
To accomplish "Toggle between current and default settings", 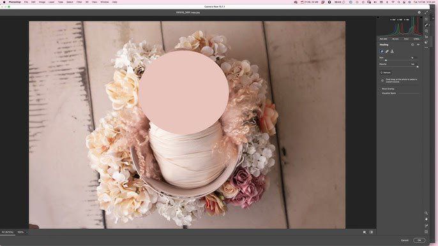I will (x=371, y=232).
